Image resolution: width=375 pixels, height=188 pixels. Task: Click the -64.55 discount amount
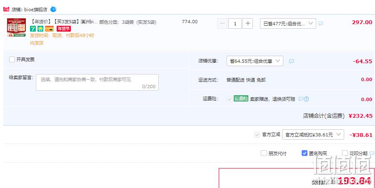(x=362, y=62)
